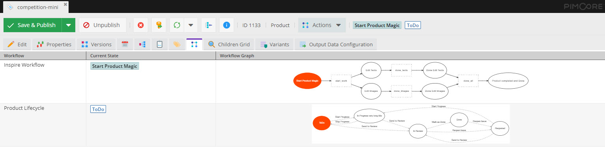This screenshot has height=151, width=605.
Task: Click the Save & Publish button
Action: click(32, 25)
